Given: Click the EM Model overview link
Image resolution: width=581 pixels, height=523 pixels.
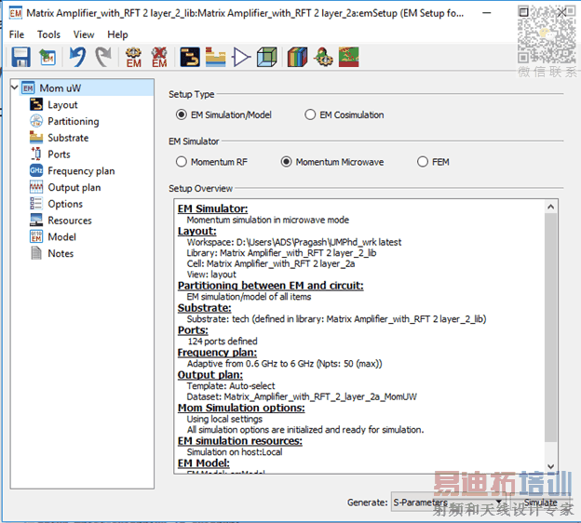Looking at the screenshot, I should [203, 463].
